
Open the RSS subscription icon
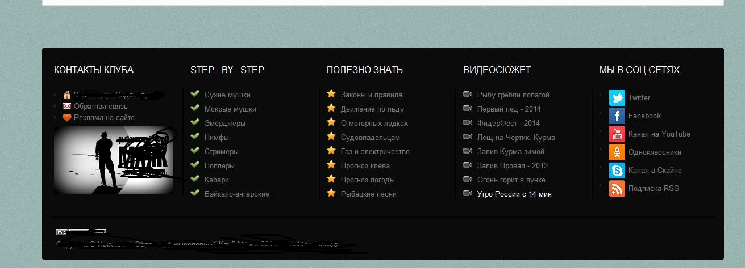(617, 189)
